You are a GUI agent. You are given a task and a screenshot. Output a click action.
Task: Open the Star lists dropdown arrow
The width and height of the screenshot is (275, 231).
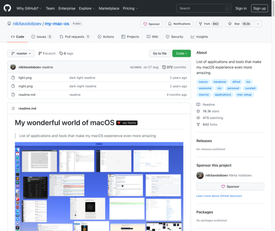click(258, 24)
